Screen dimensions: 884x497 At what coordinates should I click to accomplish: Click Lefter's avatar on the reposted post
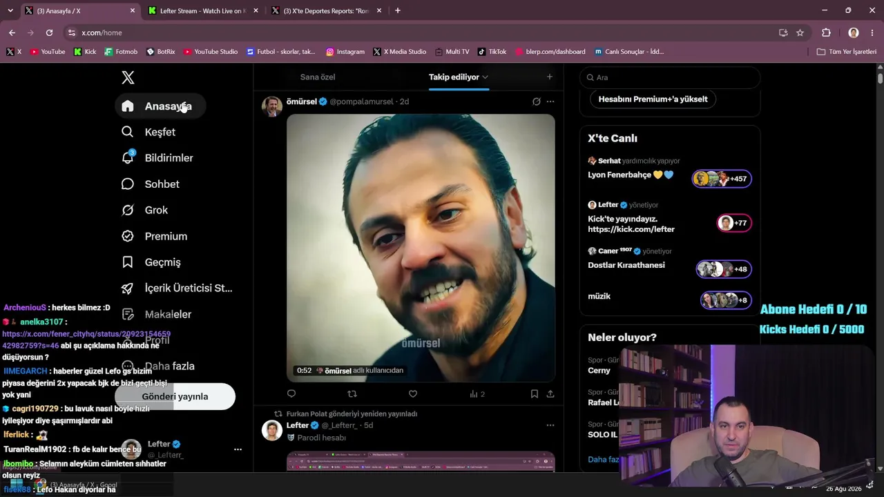click(x=272, y=430)
